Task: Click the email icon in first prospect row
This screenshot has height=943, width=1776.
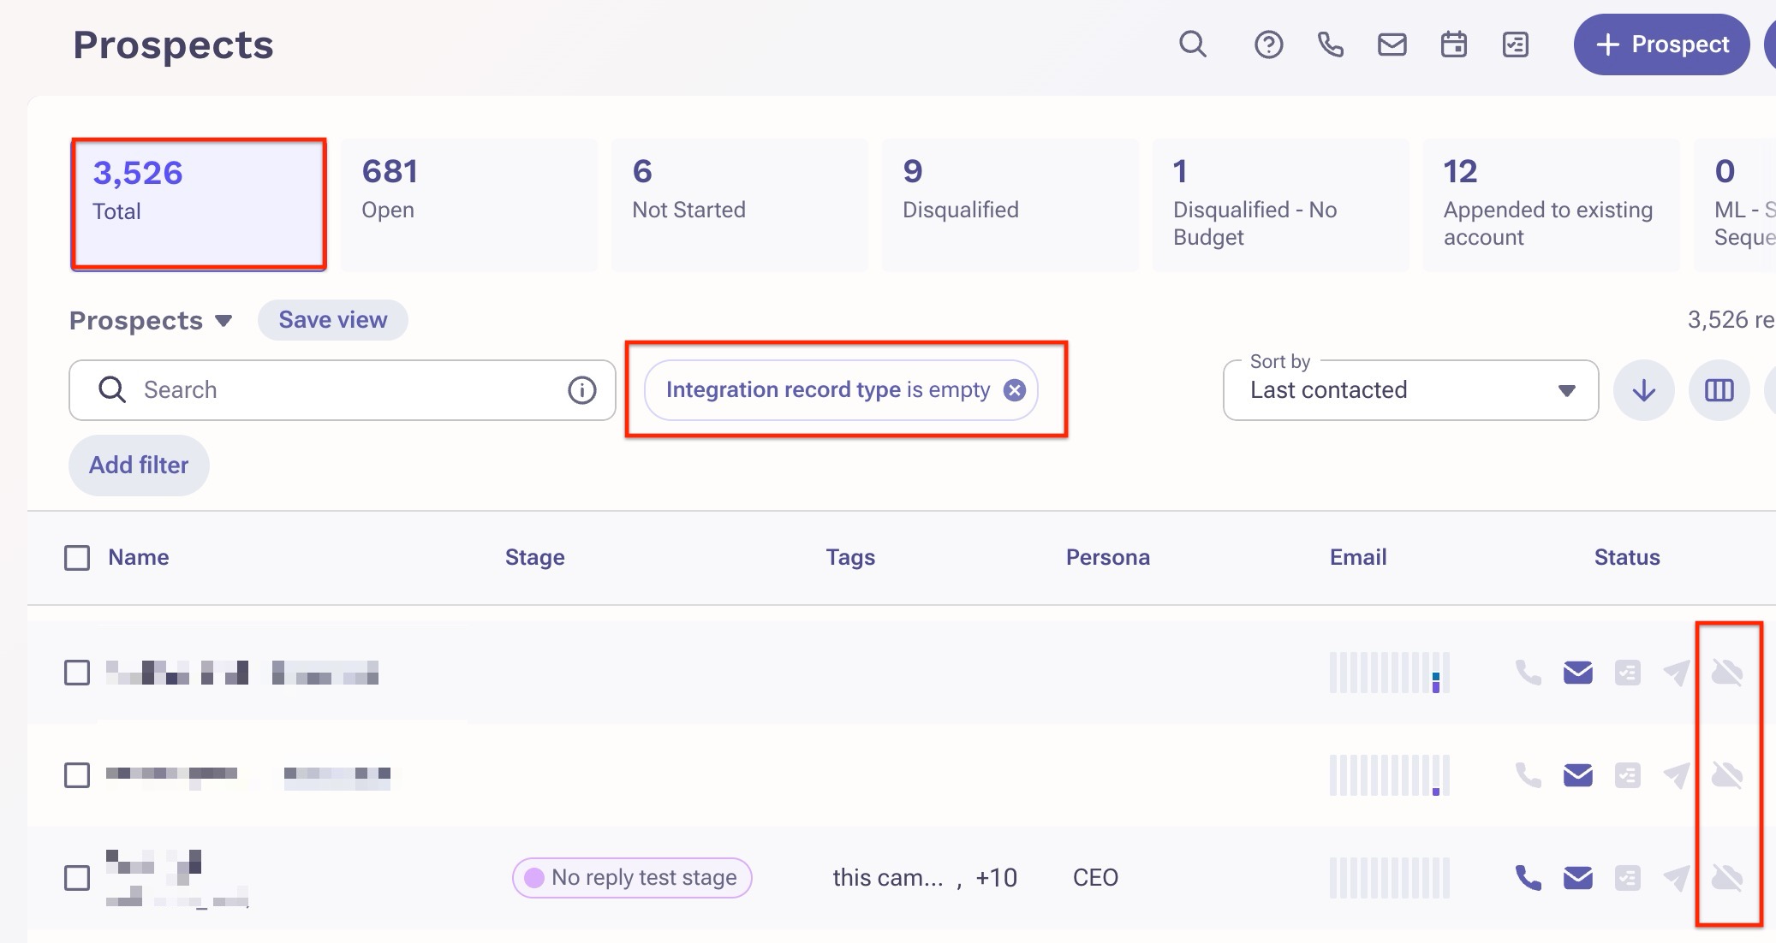Action: click(1578, 673)
